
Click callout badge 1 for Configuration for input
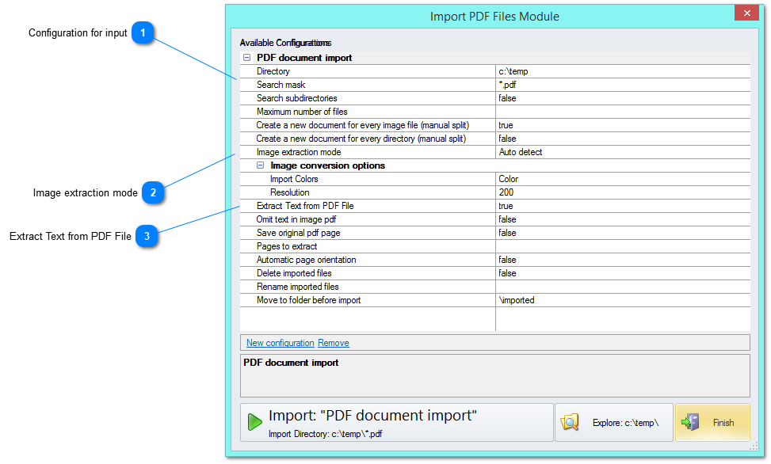pos(143,33)
